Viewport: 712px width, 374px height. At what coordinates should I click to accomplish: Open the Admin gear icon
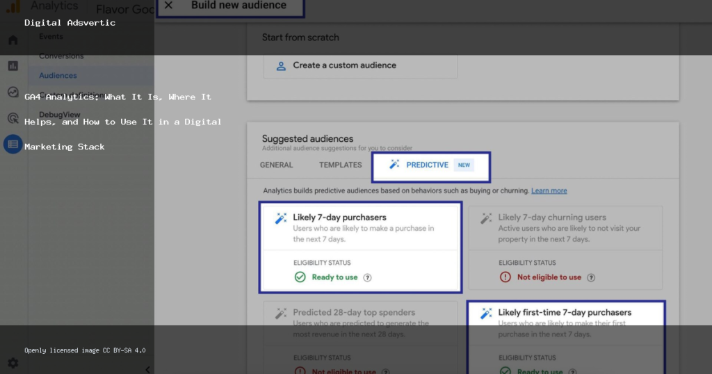tap(13, 363)
